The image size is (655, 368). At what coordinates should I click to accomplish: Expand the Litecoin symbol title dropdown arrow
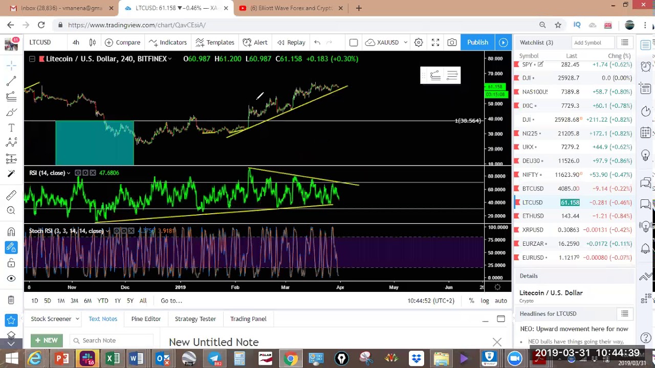(170, 59)
